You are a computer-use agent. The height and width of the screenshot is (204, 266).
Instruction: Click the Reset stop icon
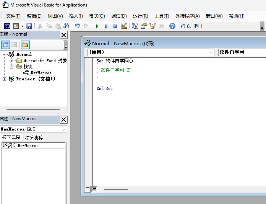(115, 26)
